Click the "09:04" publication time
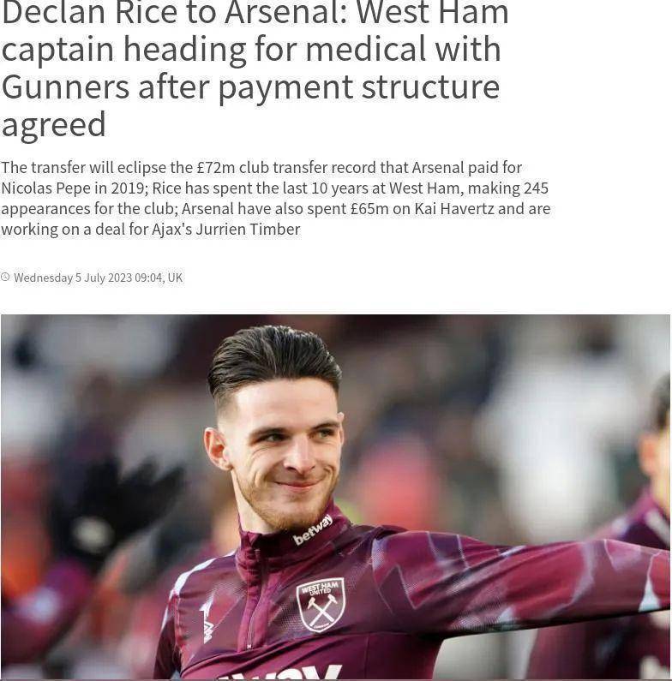Screen dimensions: 672x681 point(148,278)
